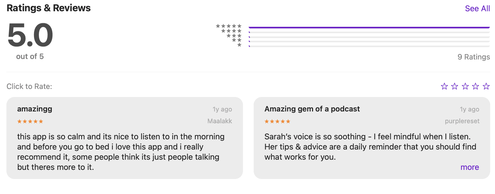Screen dimensions: 495x194
Task: Select Maalakk's review body text
Action: [121, 152]
